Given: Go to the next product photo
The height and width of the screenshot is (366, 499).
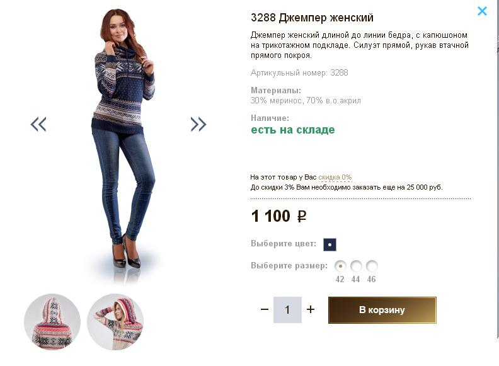Looking at the screenshot, I should point(198,124).
